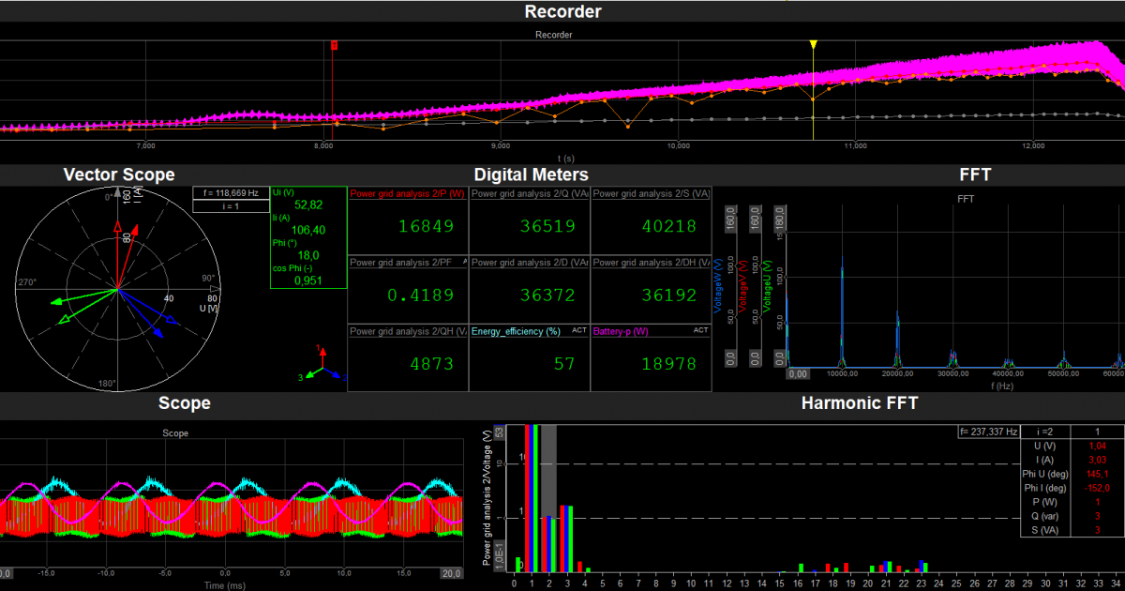The width and height of the screenshot is (1125, 591).
Task: Toggle ACT mode on the Energy_efficiency meter
Action: [x=578, y=331]
